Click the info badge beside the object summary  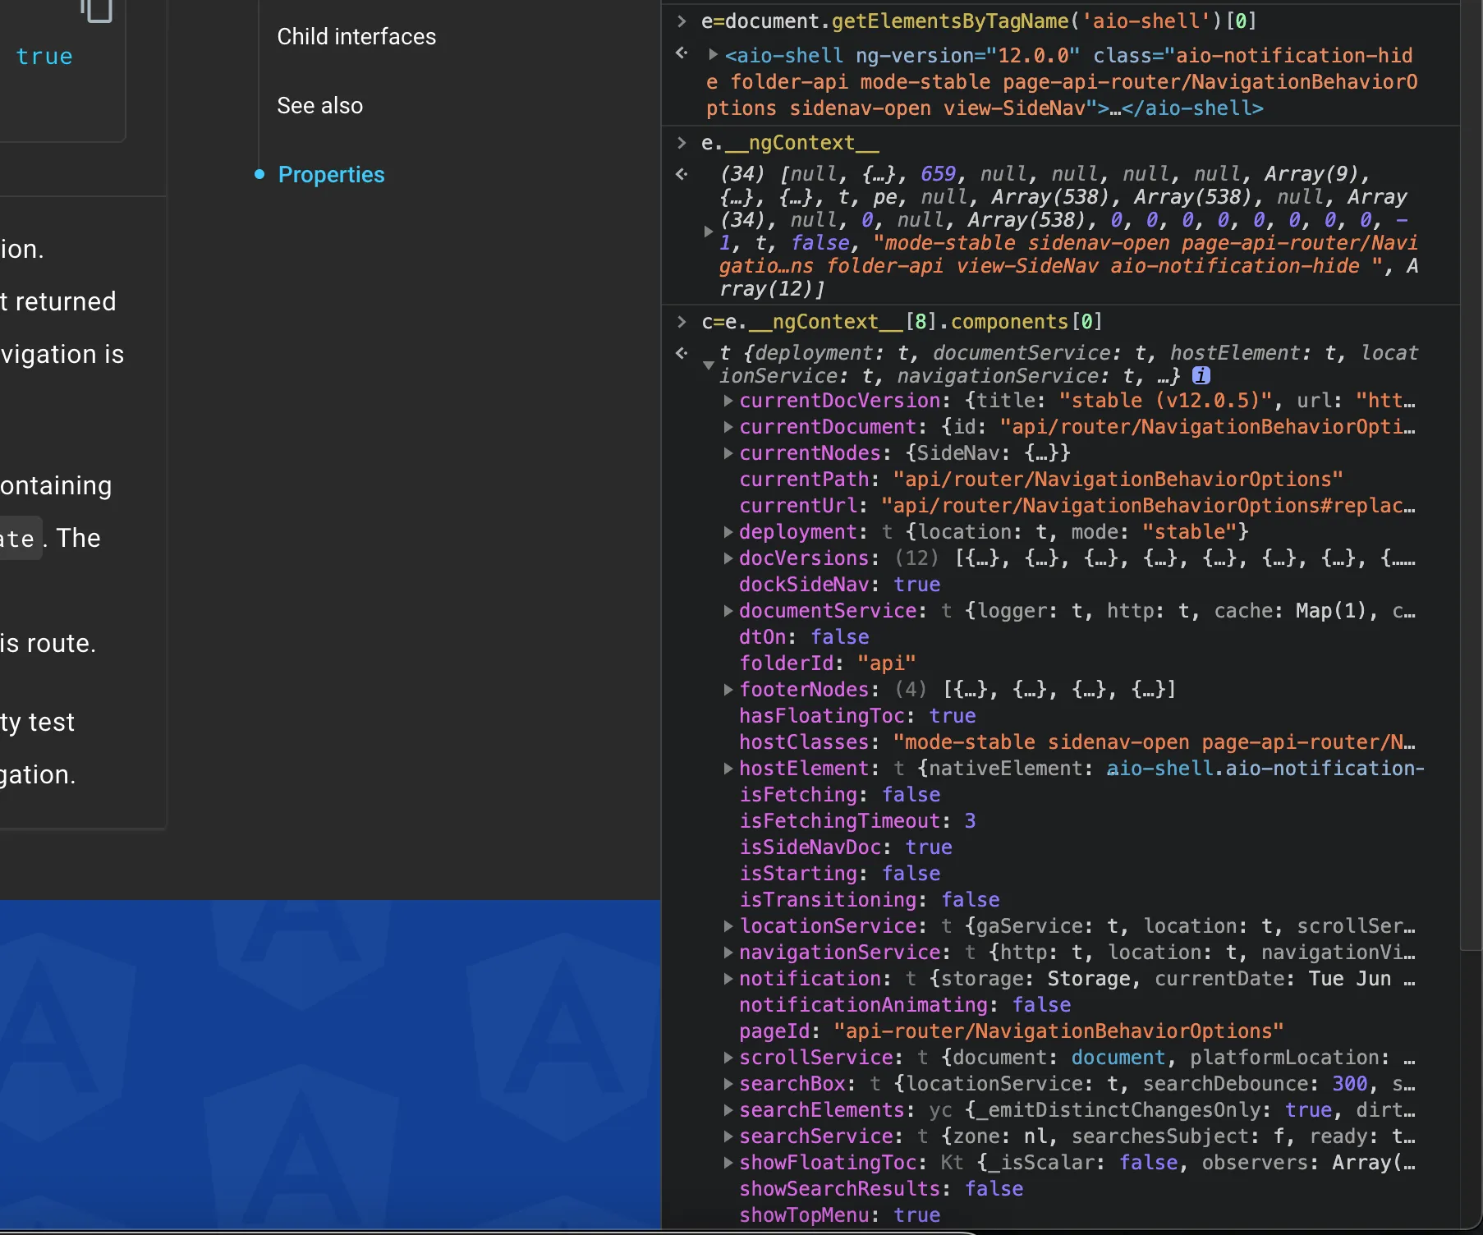[1201, 375]
